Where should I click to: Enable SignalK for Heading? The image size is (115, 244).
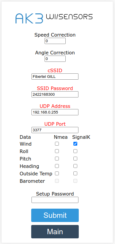(75, 166)
